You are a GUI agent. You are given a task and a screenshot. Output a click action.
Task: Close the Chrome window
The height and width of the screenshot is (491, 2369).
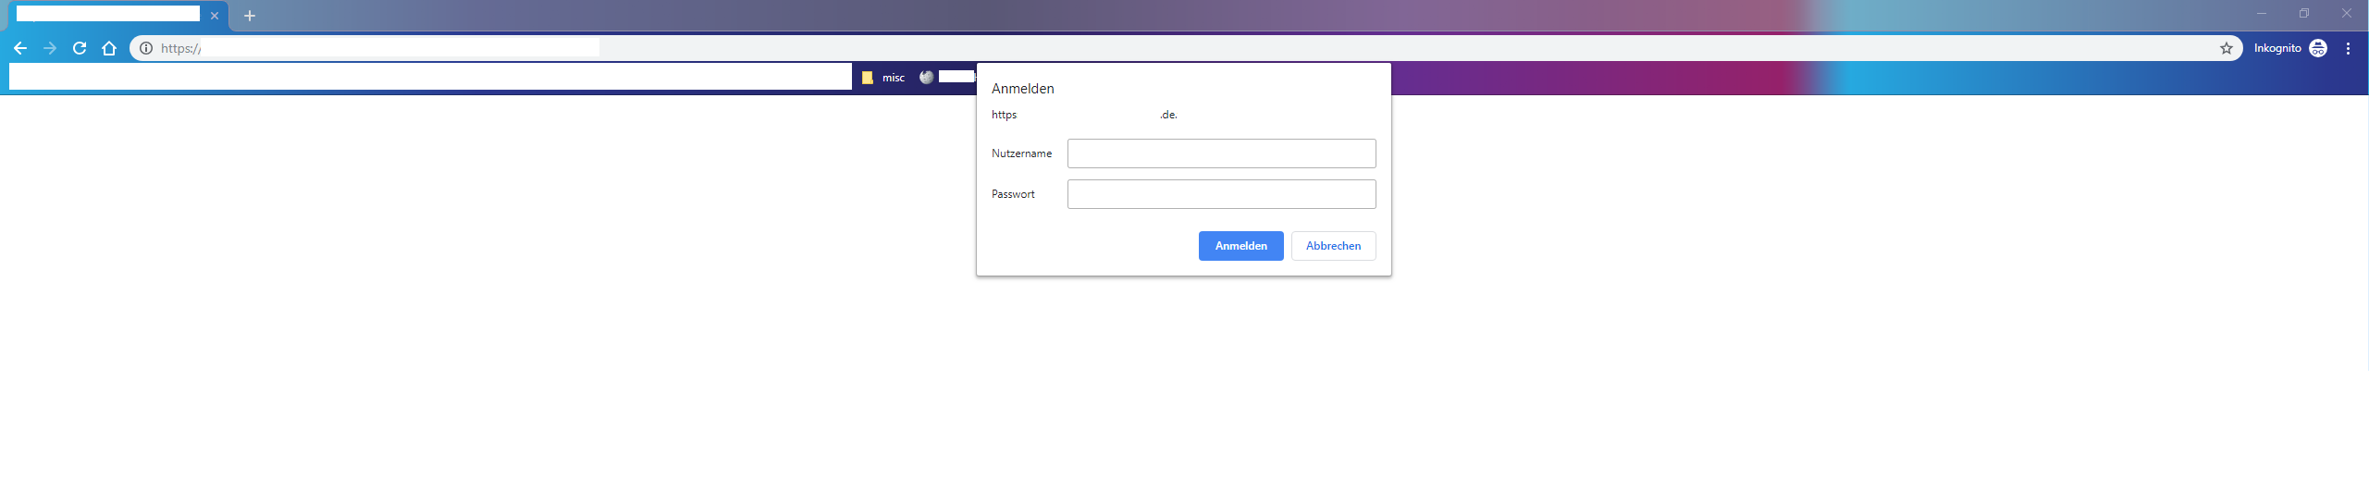click(2347, 14)
